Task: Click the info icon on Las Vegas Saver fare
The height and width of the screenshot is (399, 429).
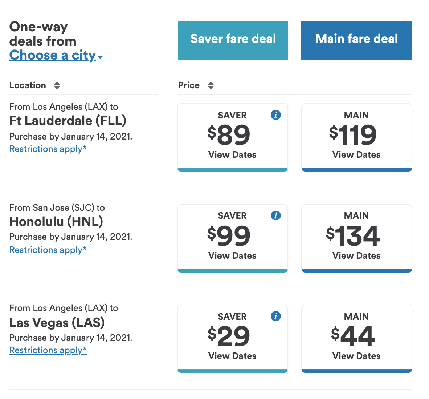Action: click(x=275, y=316)
